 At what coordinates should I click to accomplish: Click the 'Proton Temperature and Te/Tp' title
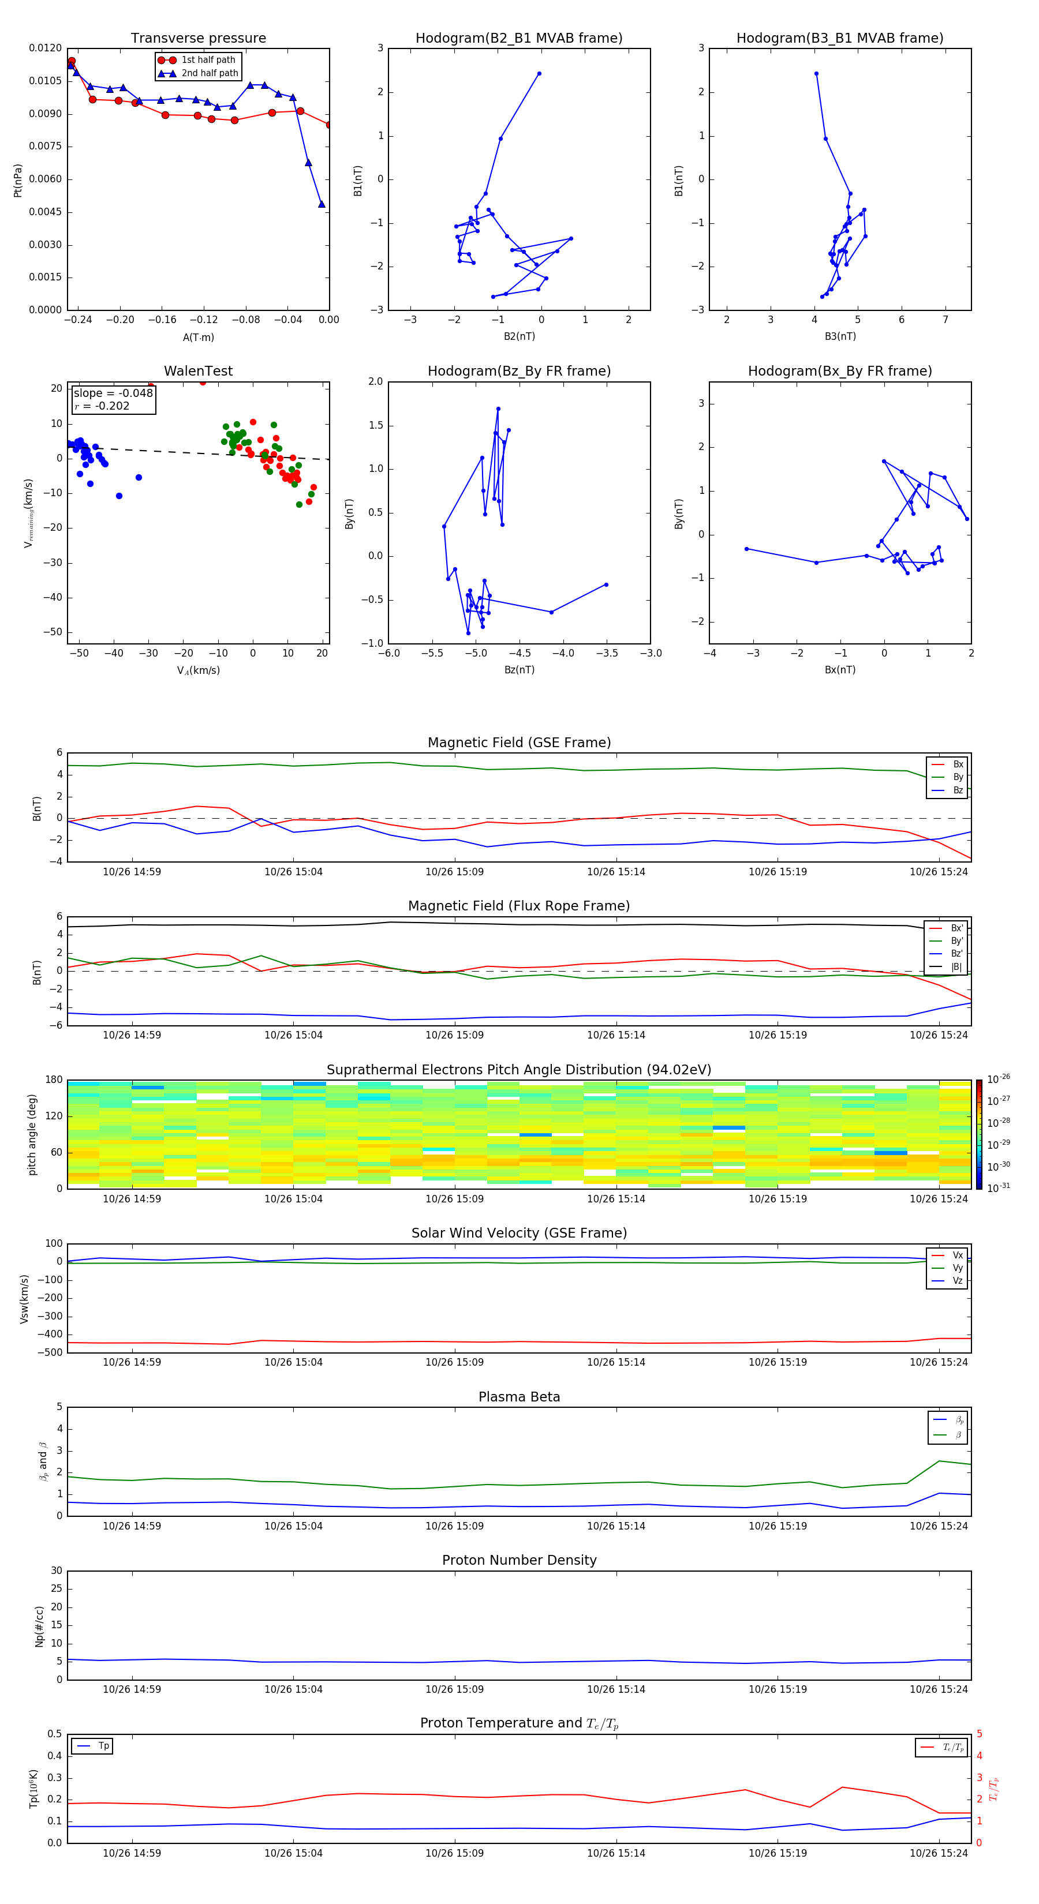tap(519, 1723)
